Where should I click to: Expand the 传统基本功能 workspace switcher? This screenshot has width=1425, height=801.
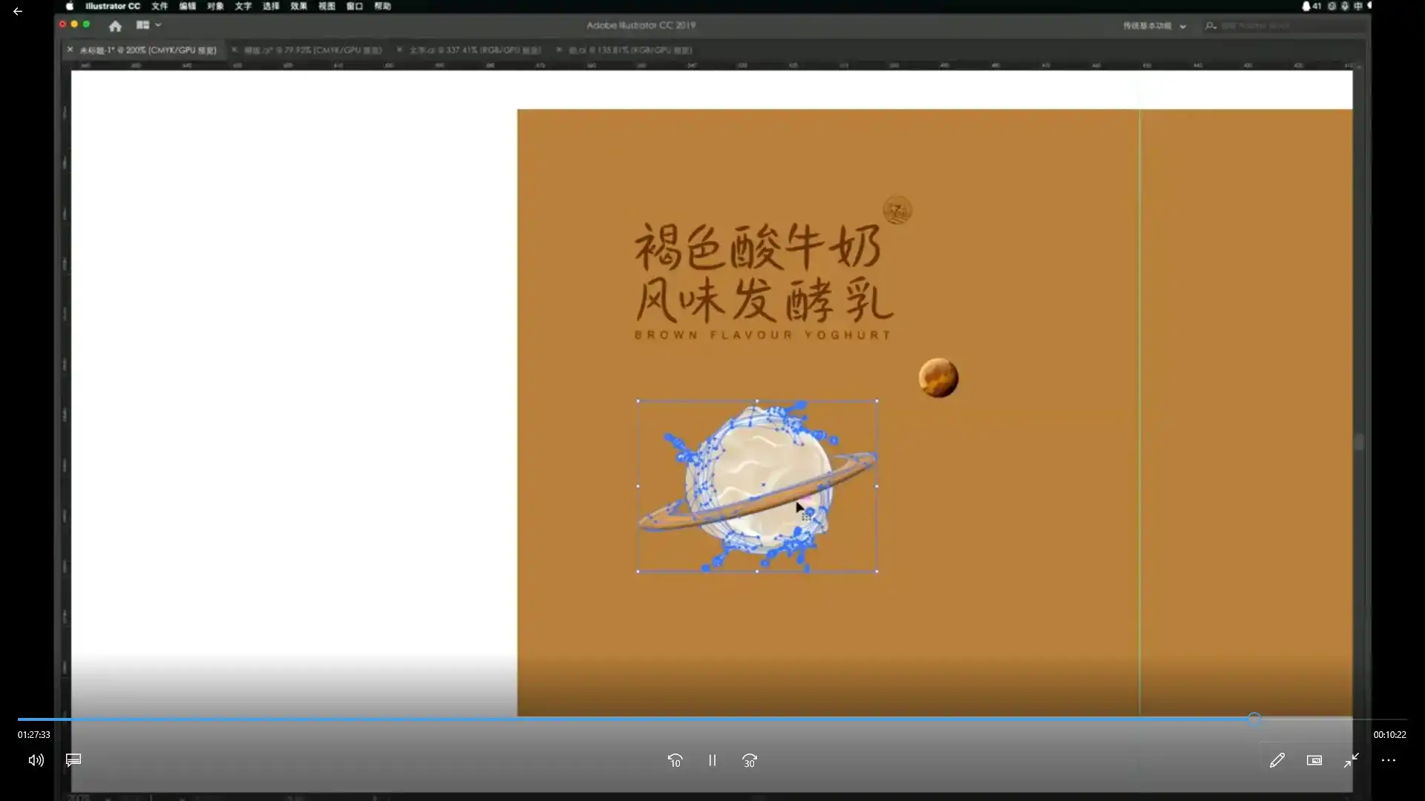pos(1153,26)
